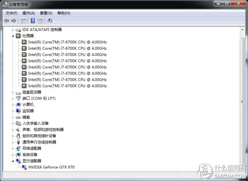Click the scrollbar up arrow
The image size is (248, 181).
(242, 29)
